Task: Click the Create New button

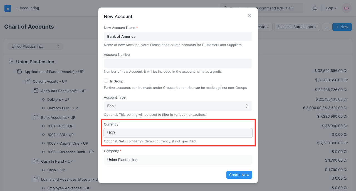Action: point(239,175)
